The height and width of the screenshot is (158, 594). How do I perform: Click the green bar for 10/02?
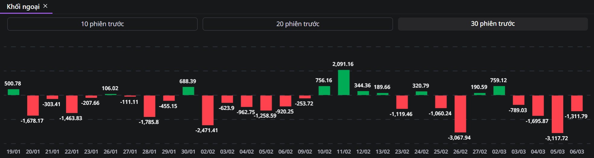(x=324, y=90)
